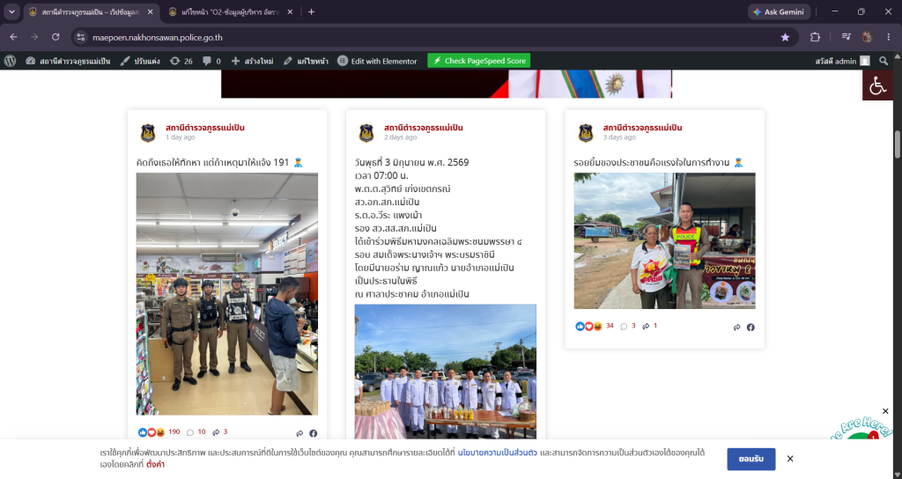Viewport: 902px width, 479px height.
Task: Dismiss the cookie banner with its X
Action: click(790, 459)
